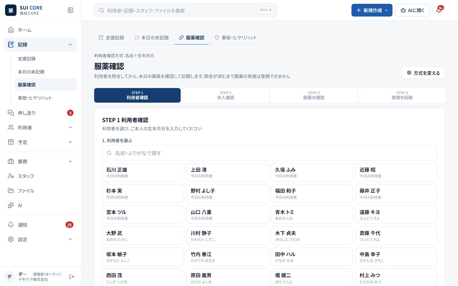Viewport: 458px width, 286px height.
Task: Select user 久保 ふみ
Action: [312, 172]
